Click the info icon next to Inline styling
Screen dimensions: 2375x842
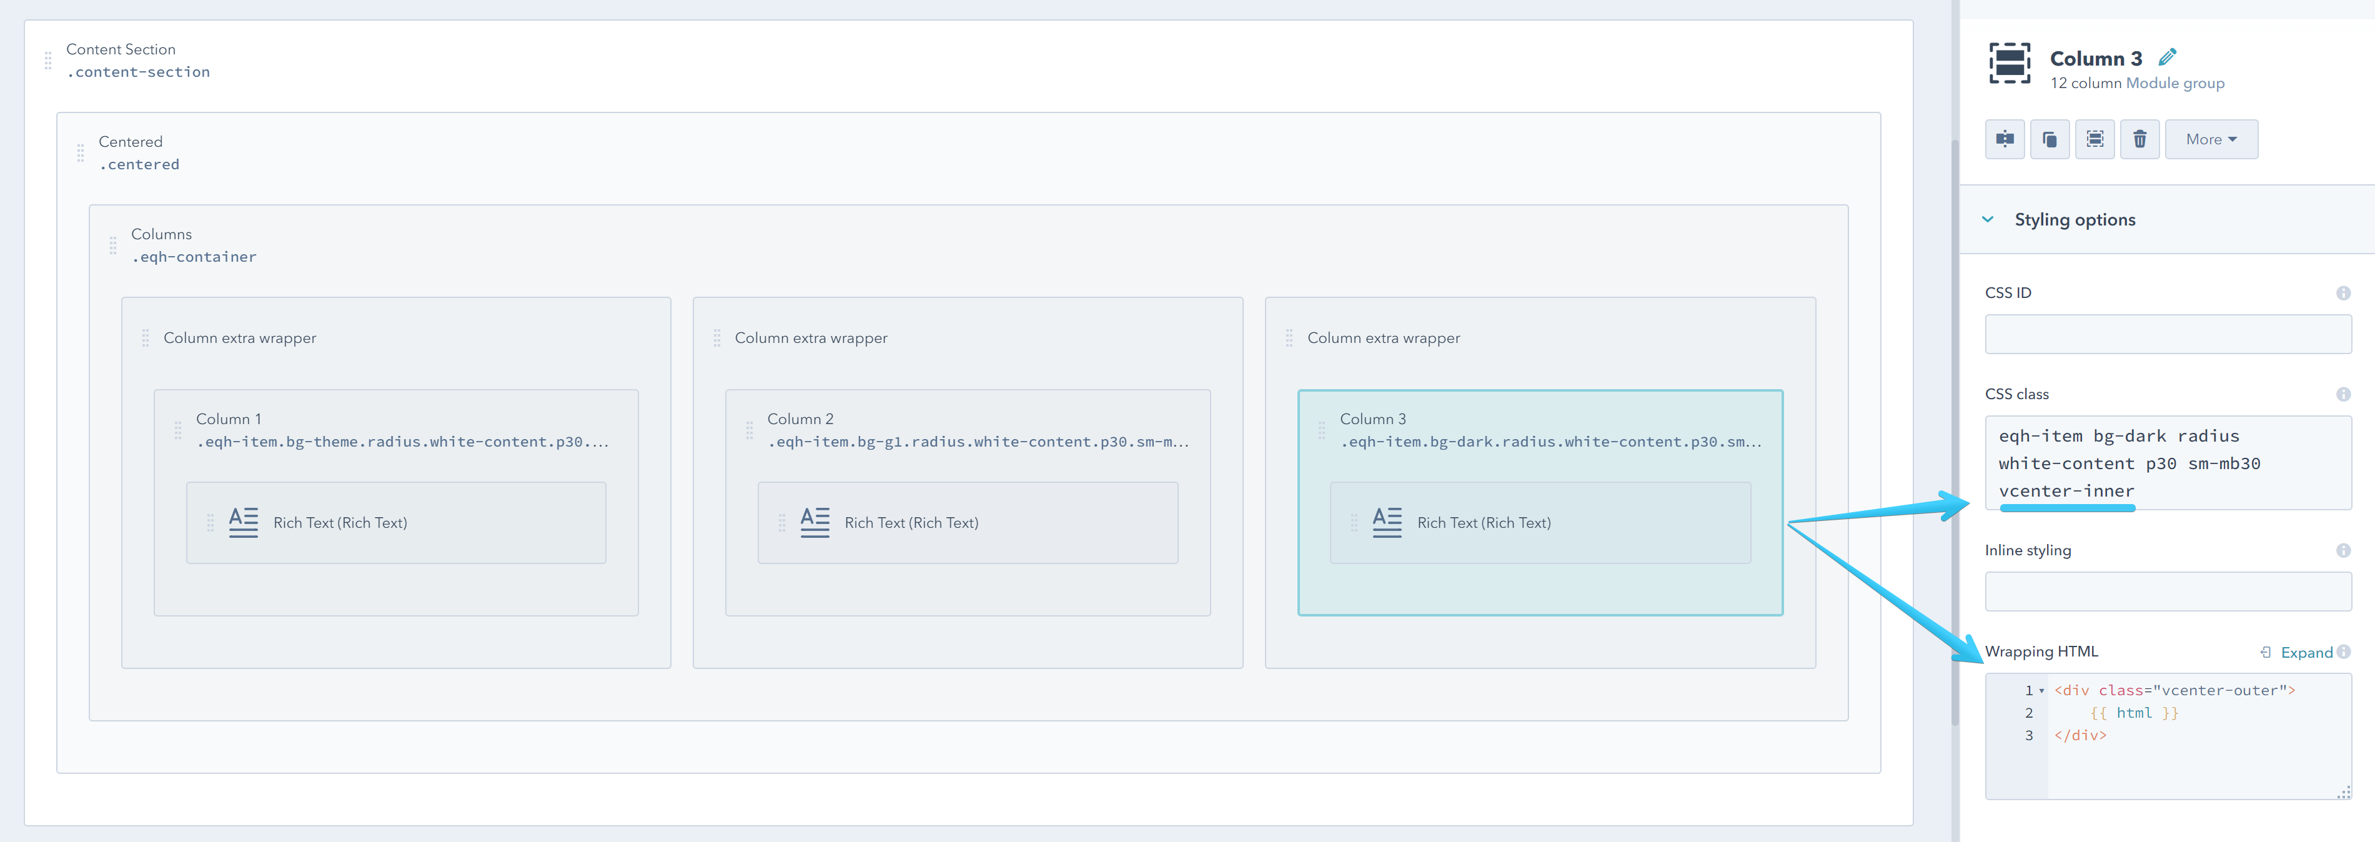(x=2343, y=550)
